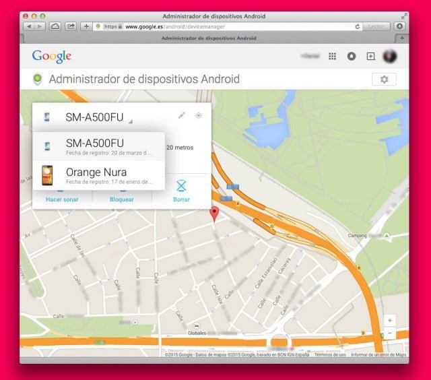Select the Administrador de dispositivos Android tab
This screenshot has width=431, height=380.
point(209,38)
